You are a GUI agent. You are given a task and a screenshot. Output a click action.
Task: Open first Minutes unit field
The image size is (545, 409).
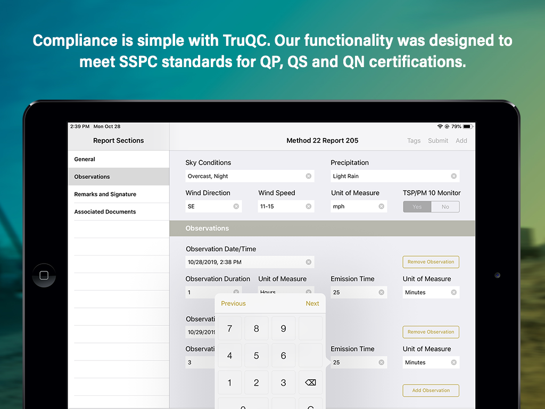(x=431, y=292)
